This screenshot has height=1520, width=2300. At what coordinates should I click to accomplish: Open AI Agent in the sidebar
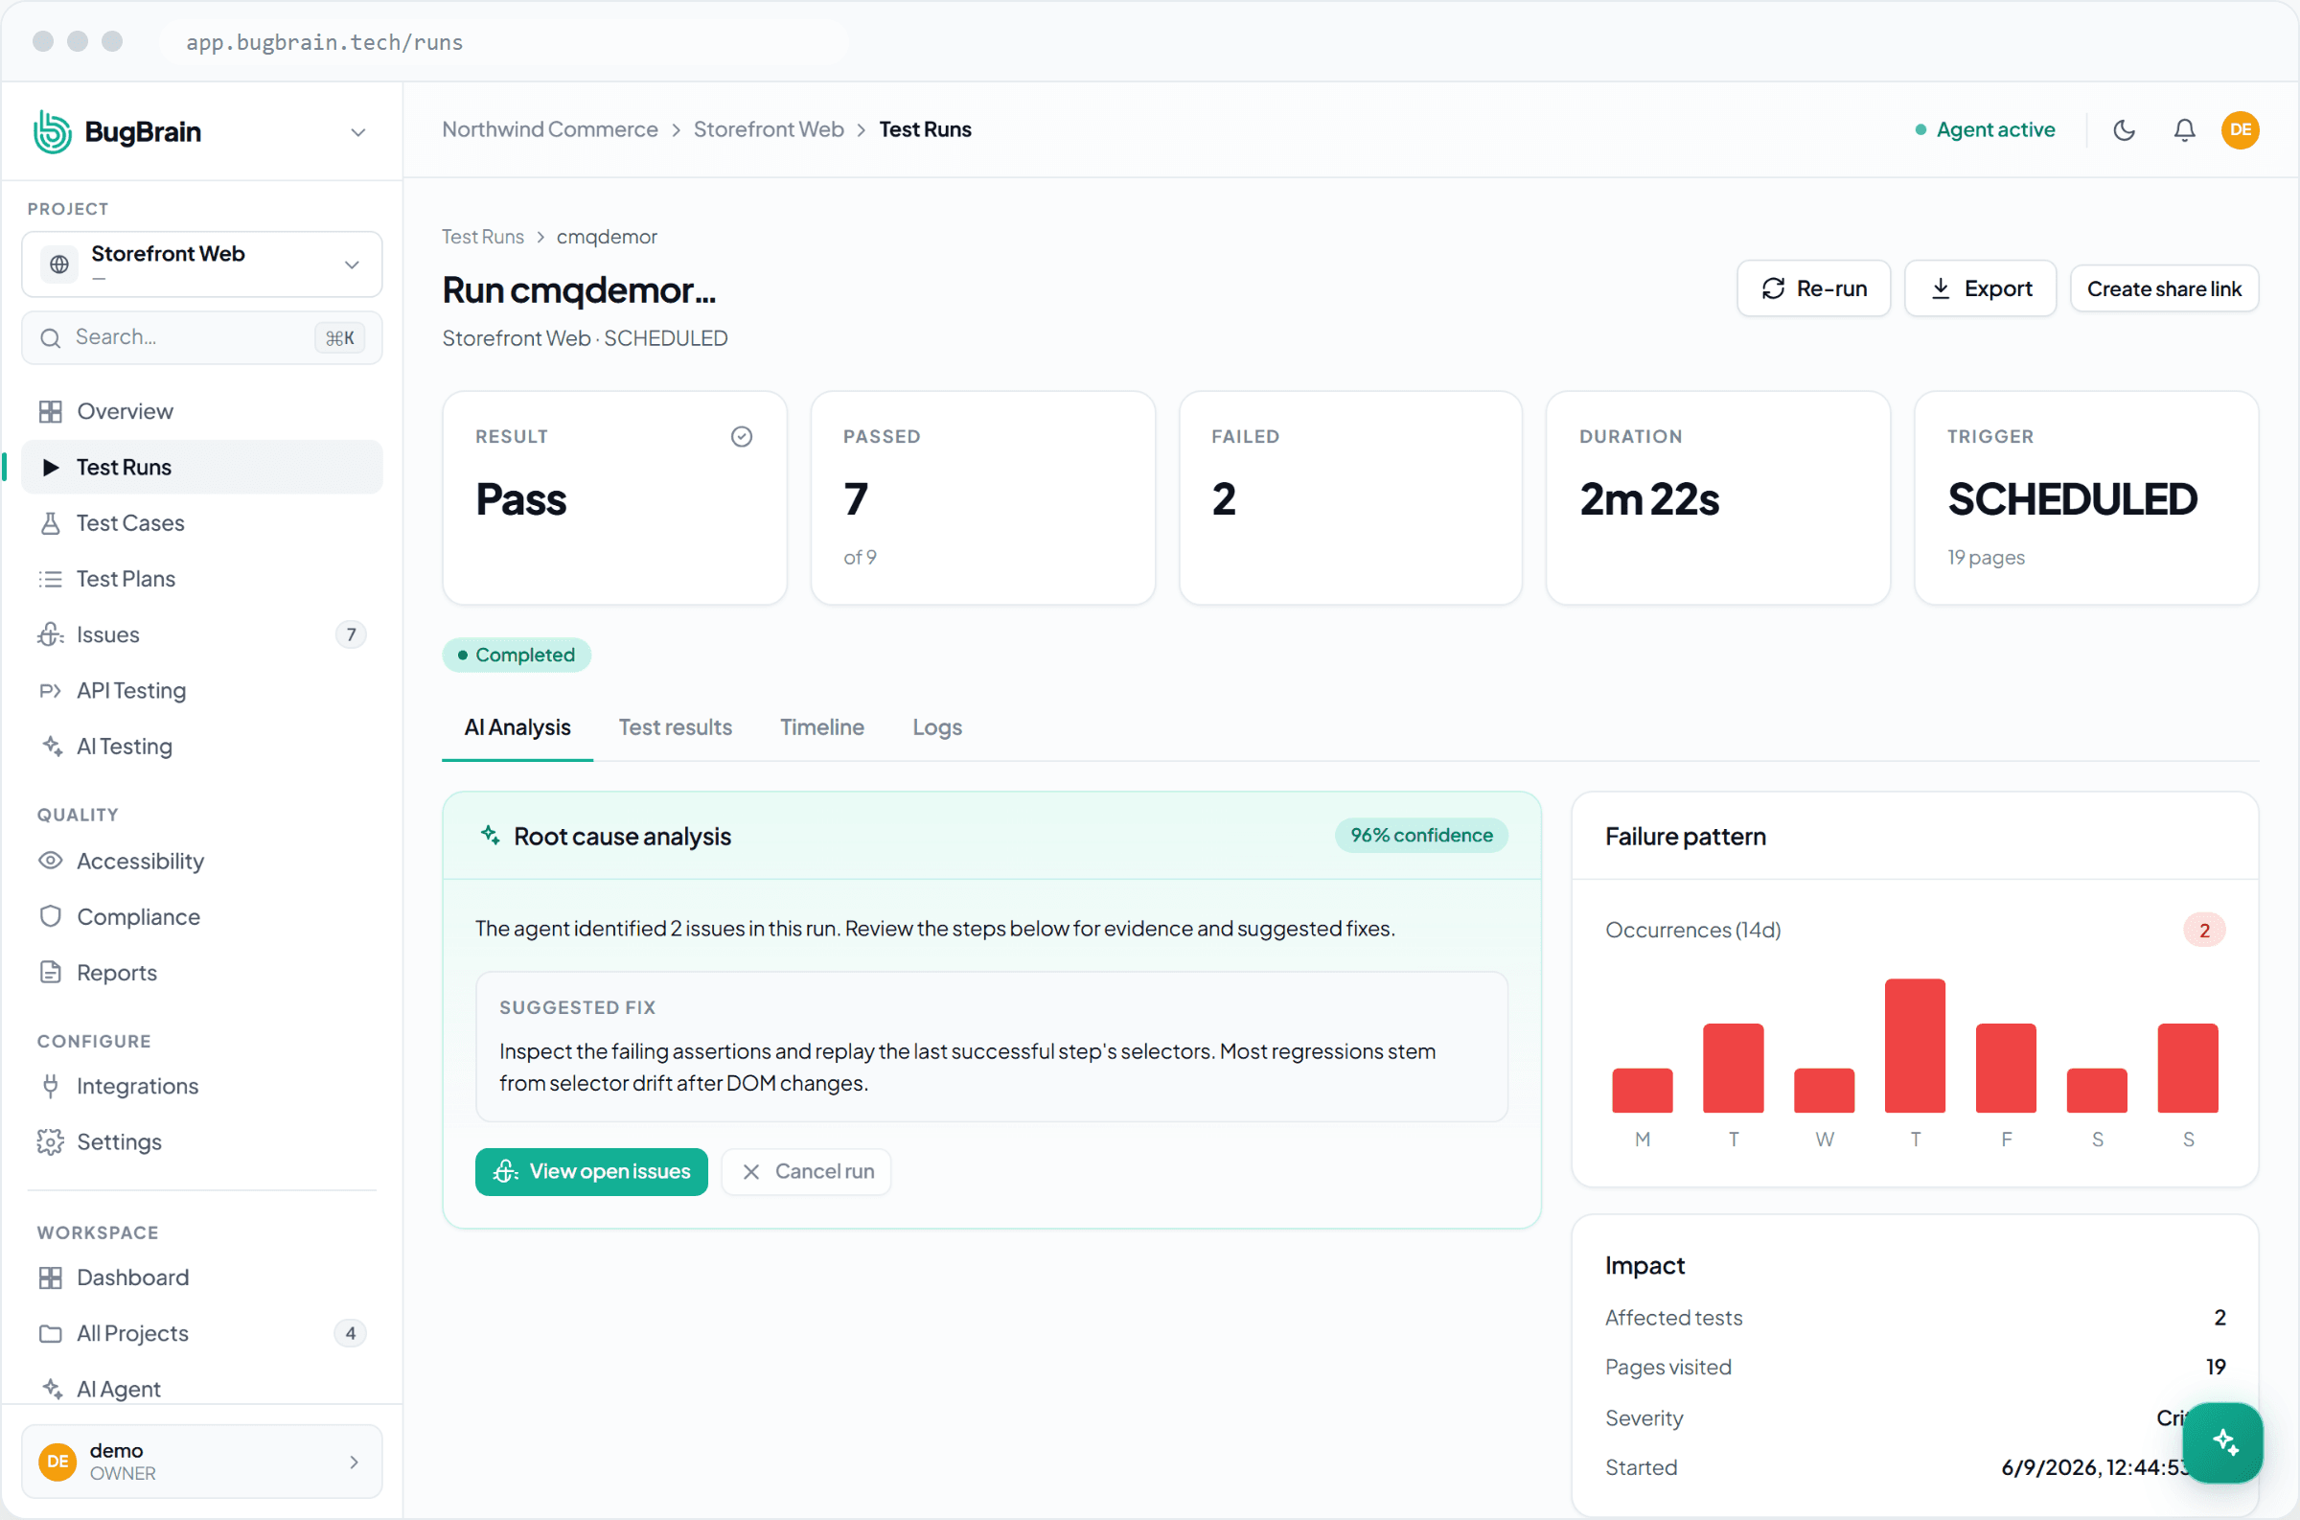pyautogui.click(x=201, y=1389)
